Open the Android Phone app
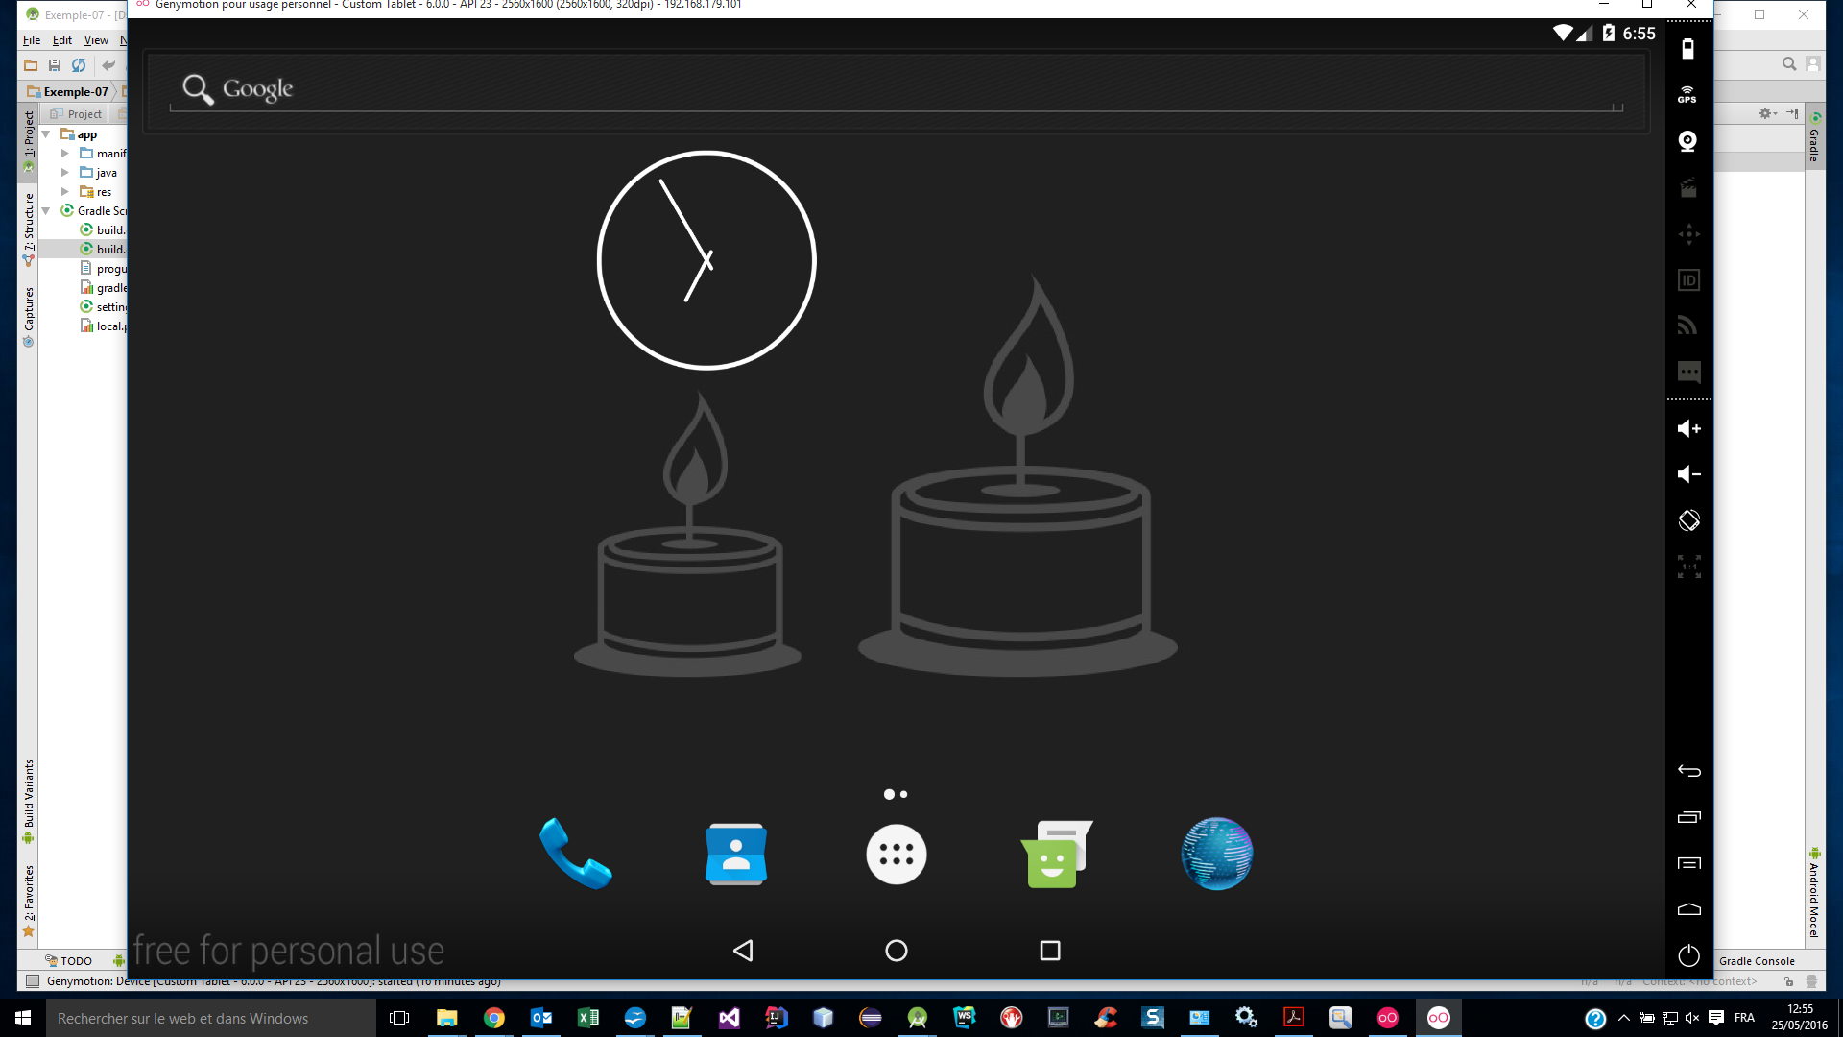Image resolution: width=1843 pixels, height=1037 pixels. (x=575, y=853)
